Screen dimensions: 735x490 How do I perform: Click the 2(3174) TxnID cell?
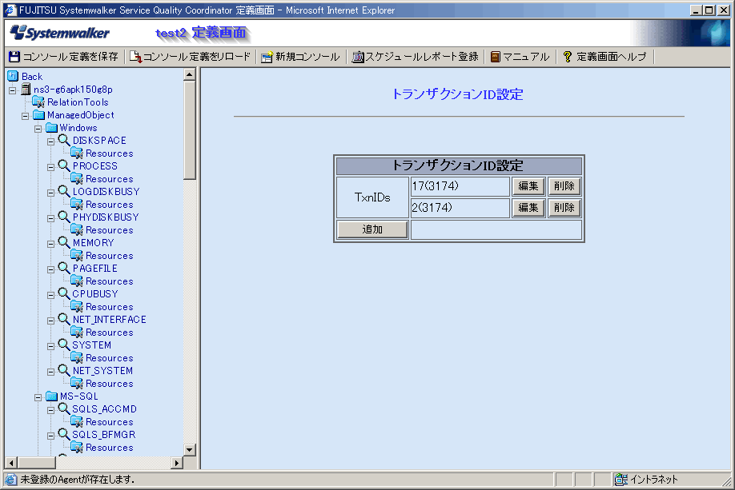tap(460, 208)
